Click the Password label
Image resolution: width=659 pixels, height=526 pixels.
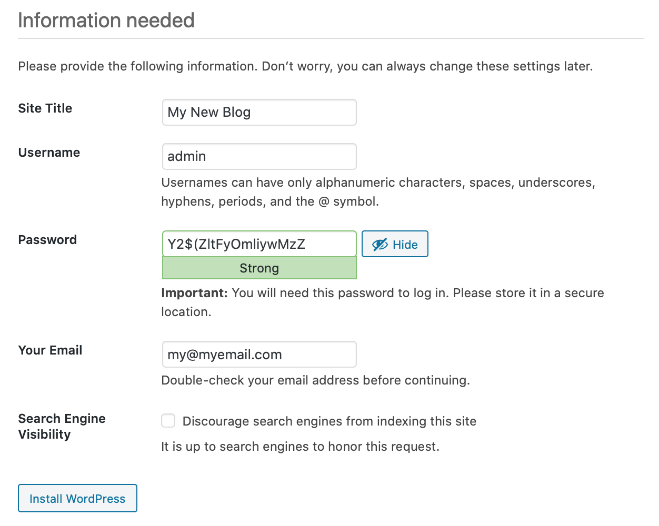pos(47,240)
